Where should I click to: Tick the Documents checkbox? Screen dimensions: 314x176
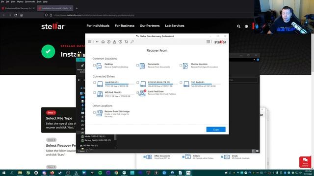click(137, 65)
